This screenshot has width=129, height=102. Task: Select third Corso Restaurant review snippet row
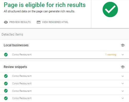(64, 91)
